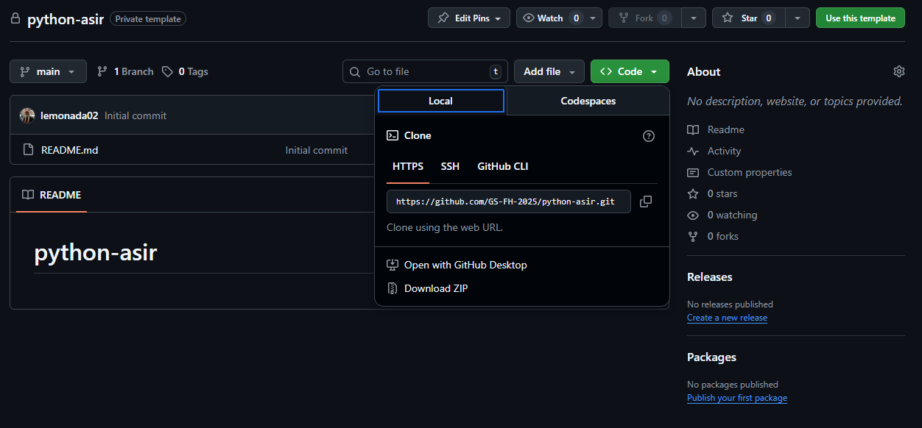Download ZIP of repository
The image size is (922, 428).
pyautogui.click(x=427, y=288)
